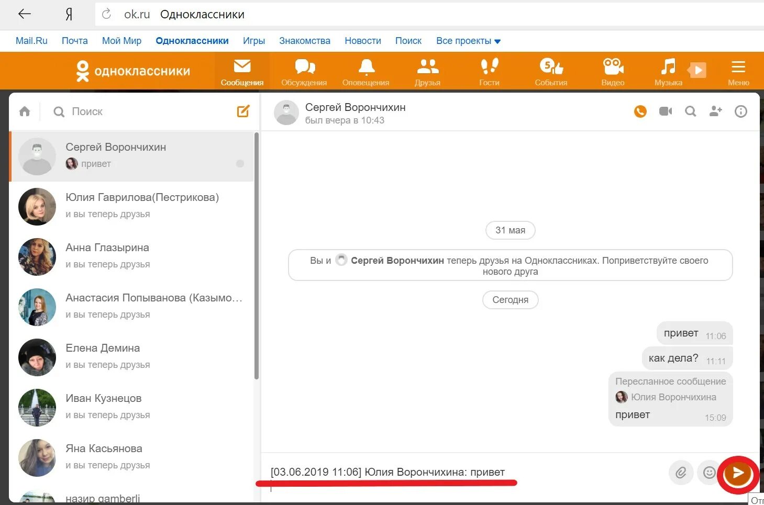Open the Почта link

(x=75, y=41)
